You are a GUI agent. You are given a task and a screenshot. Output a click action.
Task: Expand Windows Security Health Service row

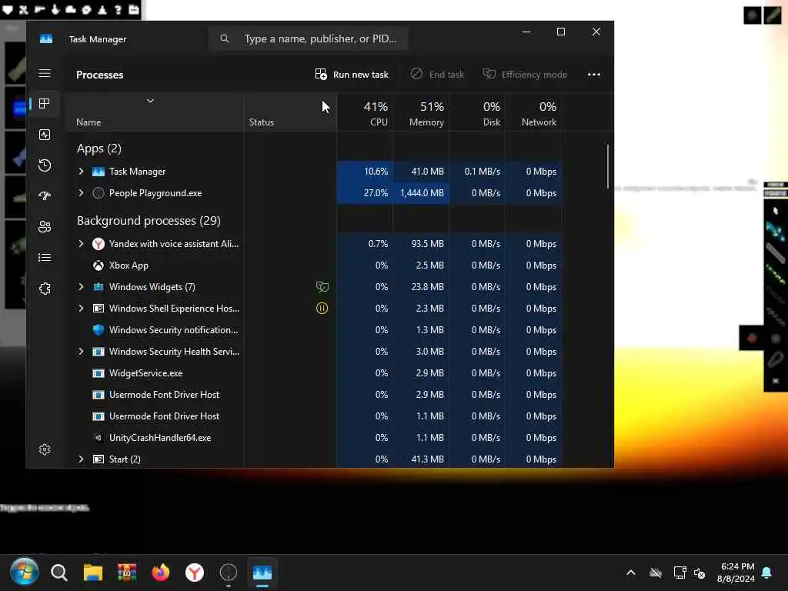(x=81, y=352)
